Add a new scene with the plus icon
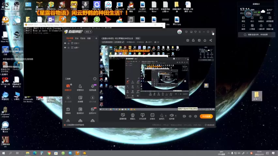The image size is (278, 156). click(96, 38)
